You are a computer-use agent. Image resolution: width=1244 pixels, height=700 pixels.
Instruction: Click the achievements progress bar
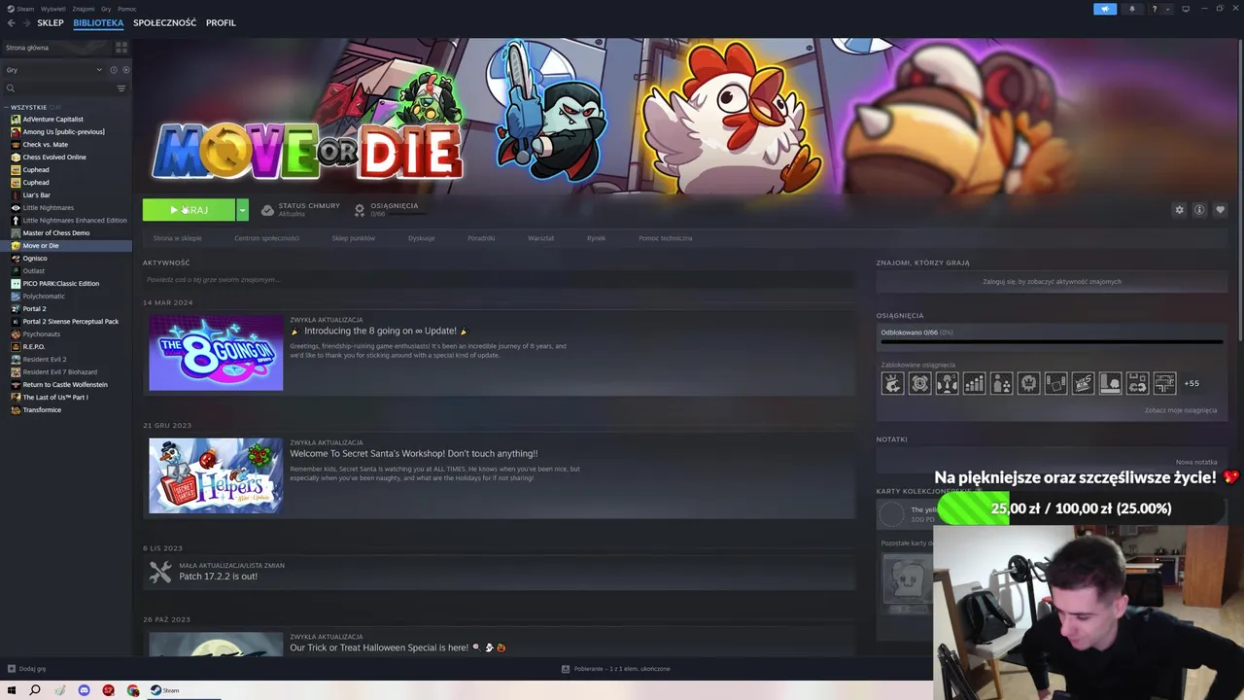[1051, 342]
